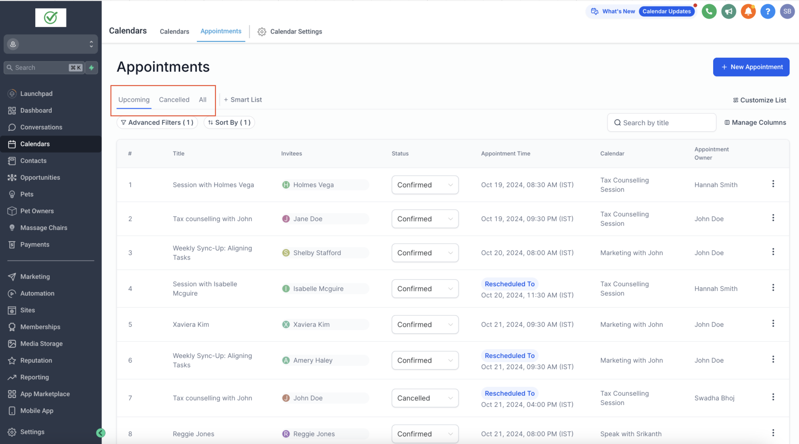The width and height of the screenshot is (799, 444).
Task: Switch to the All appointments tab
Action: click(x=202, y=99)
